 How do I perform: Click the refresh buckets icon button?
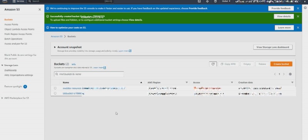pyautogui.click(x=213, y=64)
